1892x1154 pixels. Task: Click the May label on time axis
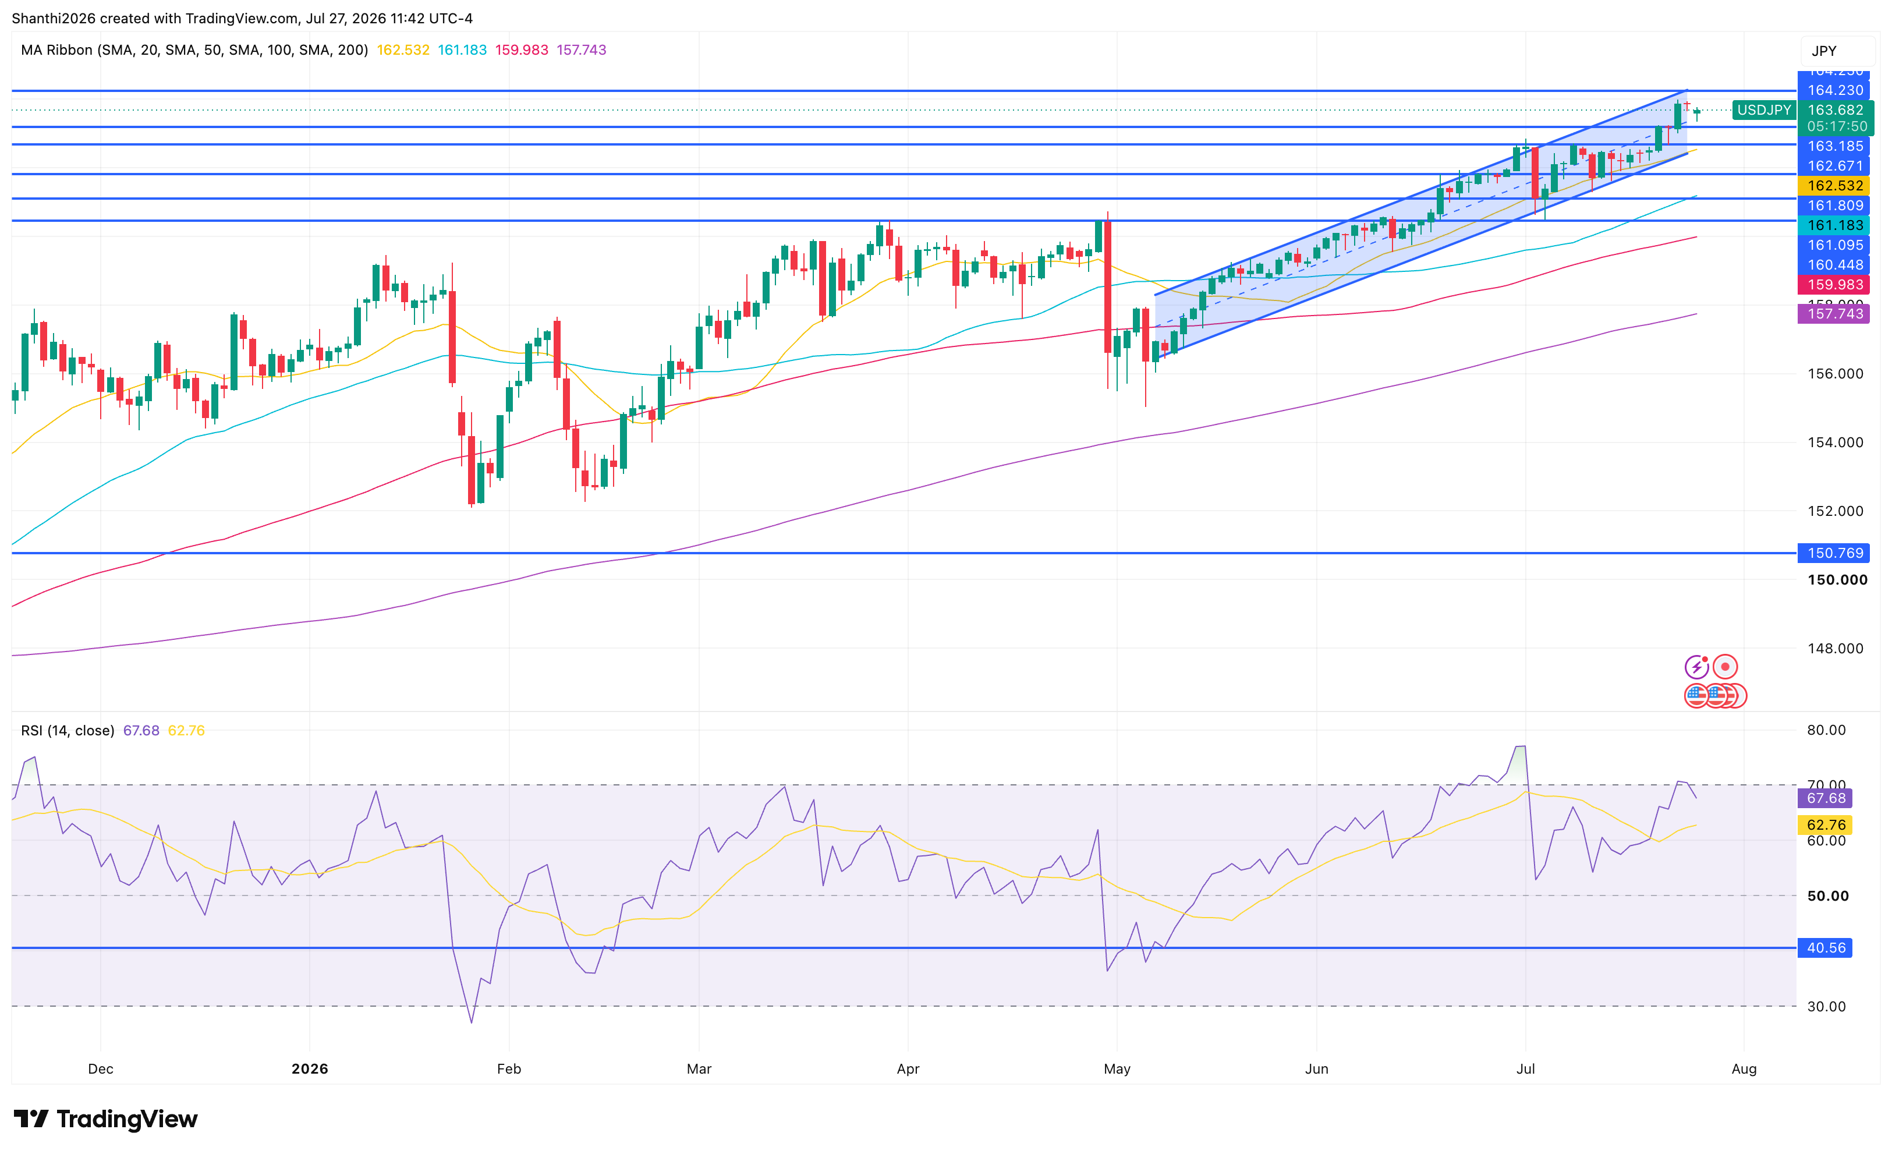click(1117, 1069)
